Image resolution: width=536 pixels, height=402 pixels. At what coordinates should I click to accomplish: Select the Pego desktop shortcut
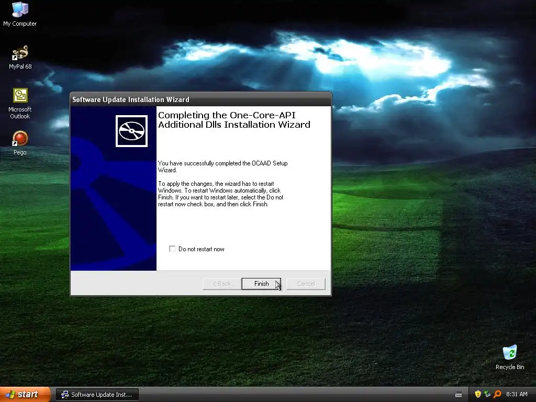pyautogui.click(x=20, y=143)
